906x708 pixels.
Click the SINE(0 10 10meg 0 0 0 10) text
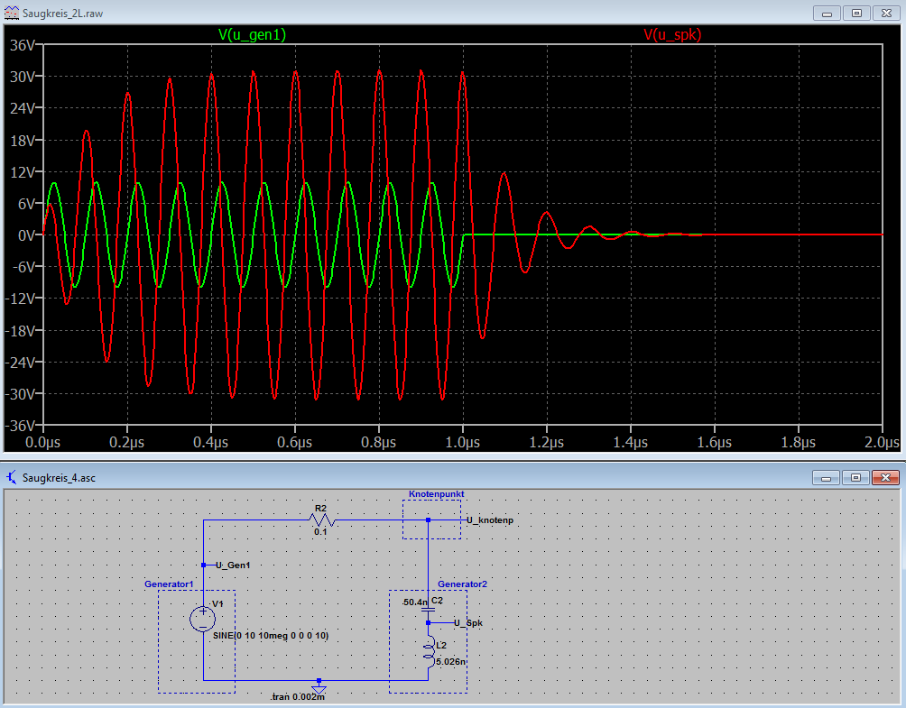[x=271, y=636]
